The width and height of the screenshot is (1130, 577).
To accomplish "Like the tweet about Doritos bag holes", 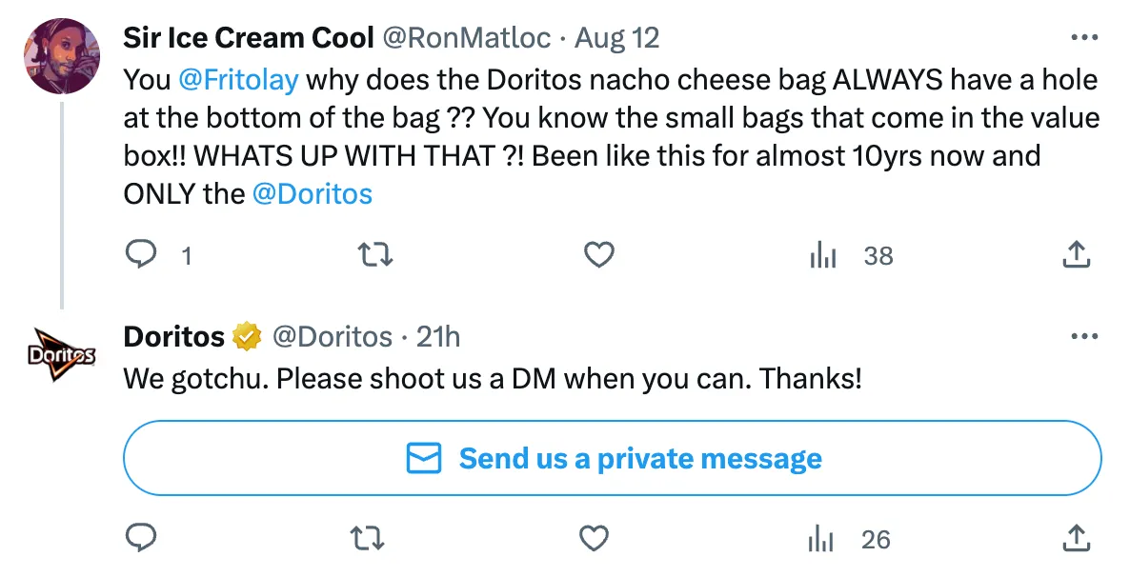I will click(x=598, y=254).
